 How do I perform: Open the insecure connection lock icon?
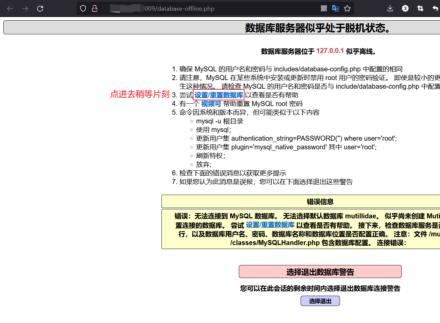click(x=94, y=8)
